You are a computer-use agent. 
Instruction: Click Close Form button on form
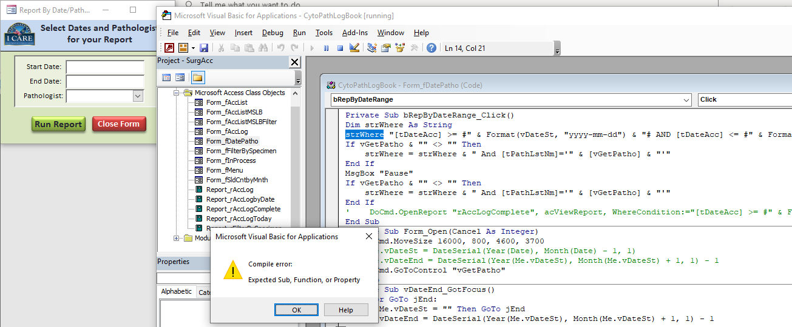point(119,124)
